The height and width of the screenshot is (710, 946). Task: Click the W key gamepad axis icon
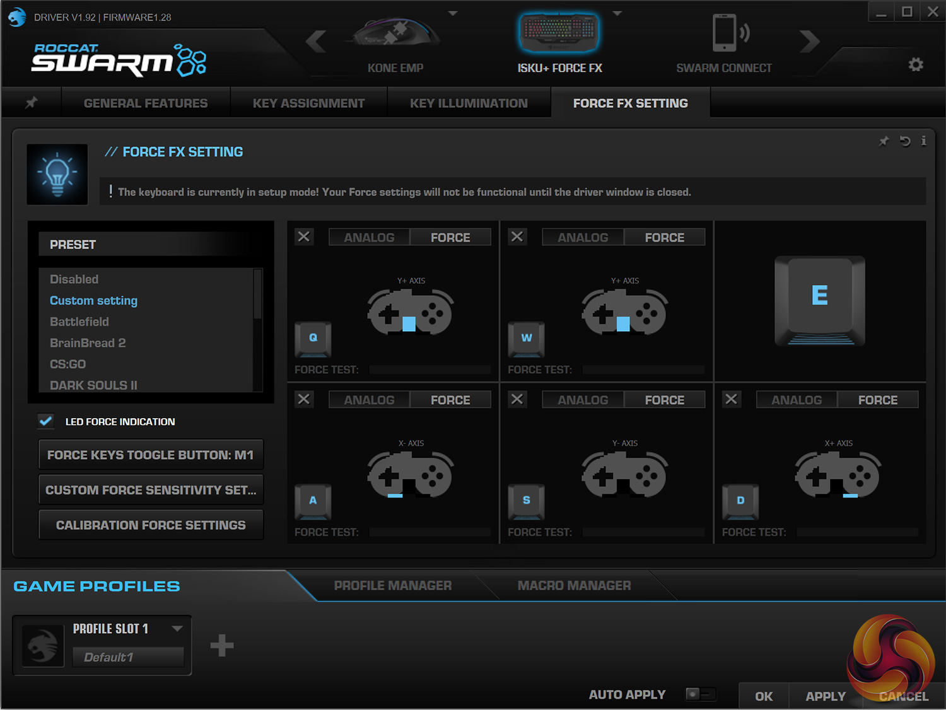coord(624,311)
